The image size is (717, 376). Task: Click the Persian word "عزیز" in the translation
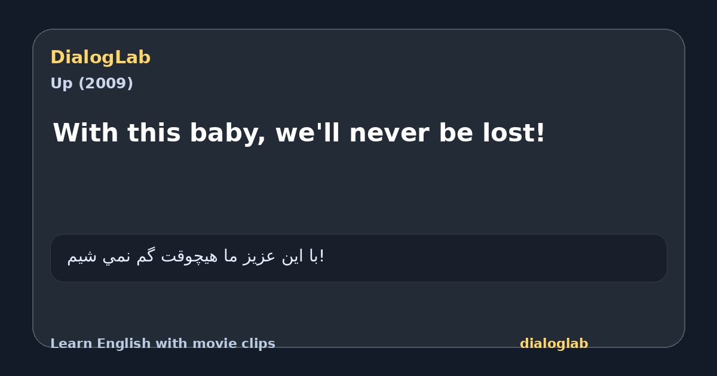click(x=259, y=257)
